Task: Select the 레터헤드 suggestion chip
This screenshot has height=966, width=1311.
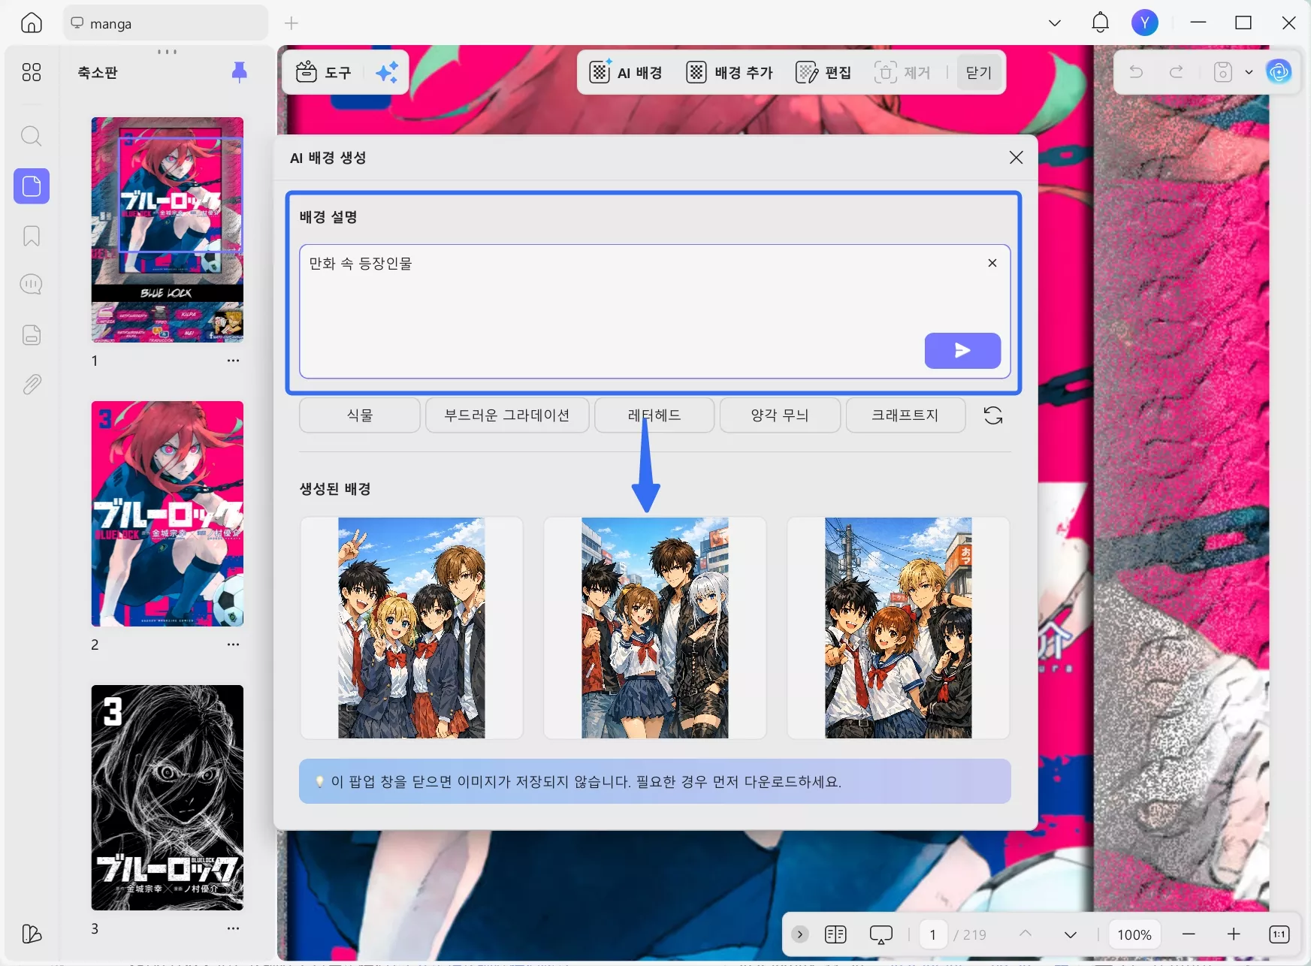Action: [x=654, y=415]
